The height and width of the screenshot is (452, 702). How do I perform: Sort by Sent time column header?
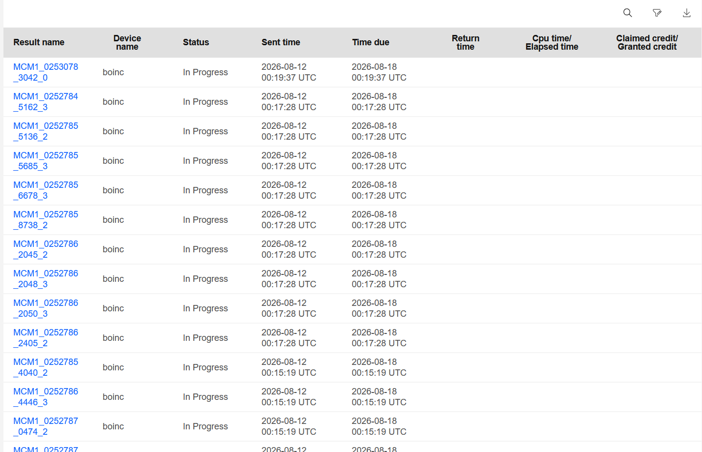coord(281,42)
